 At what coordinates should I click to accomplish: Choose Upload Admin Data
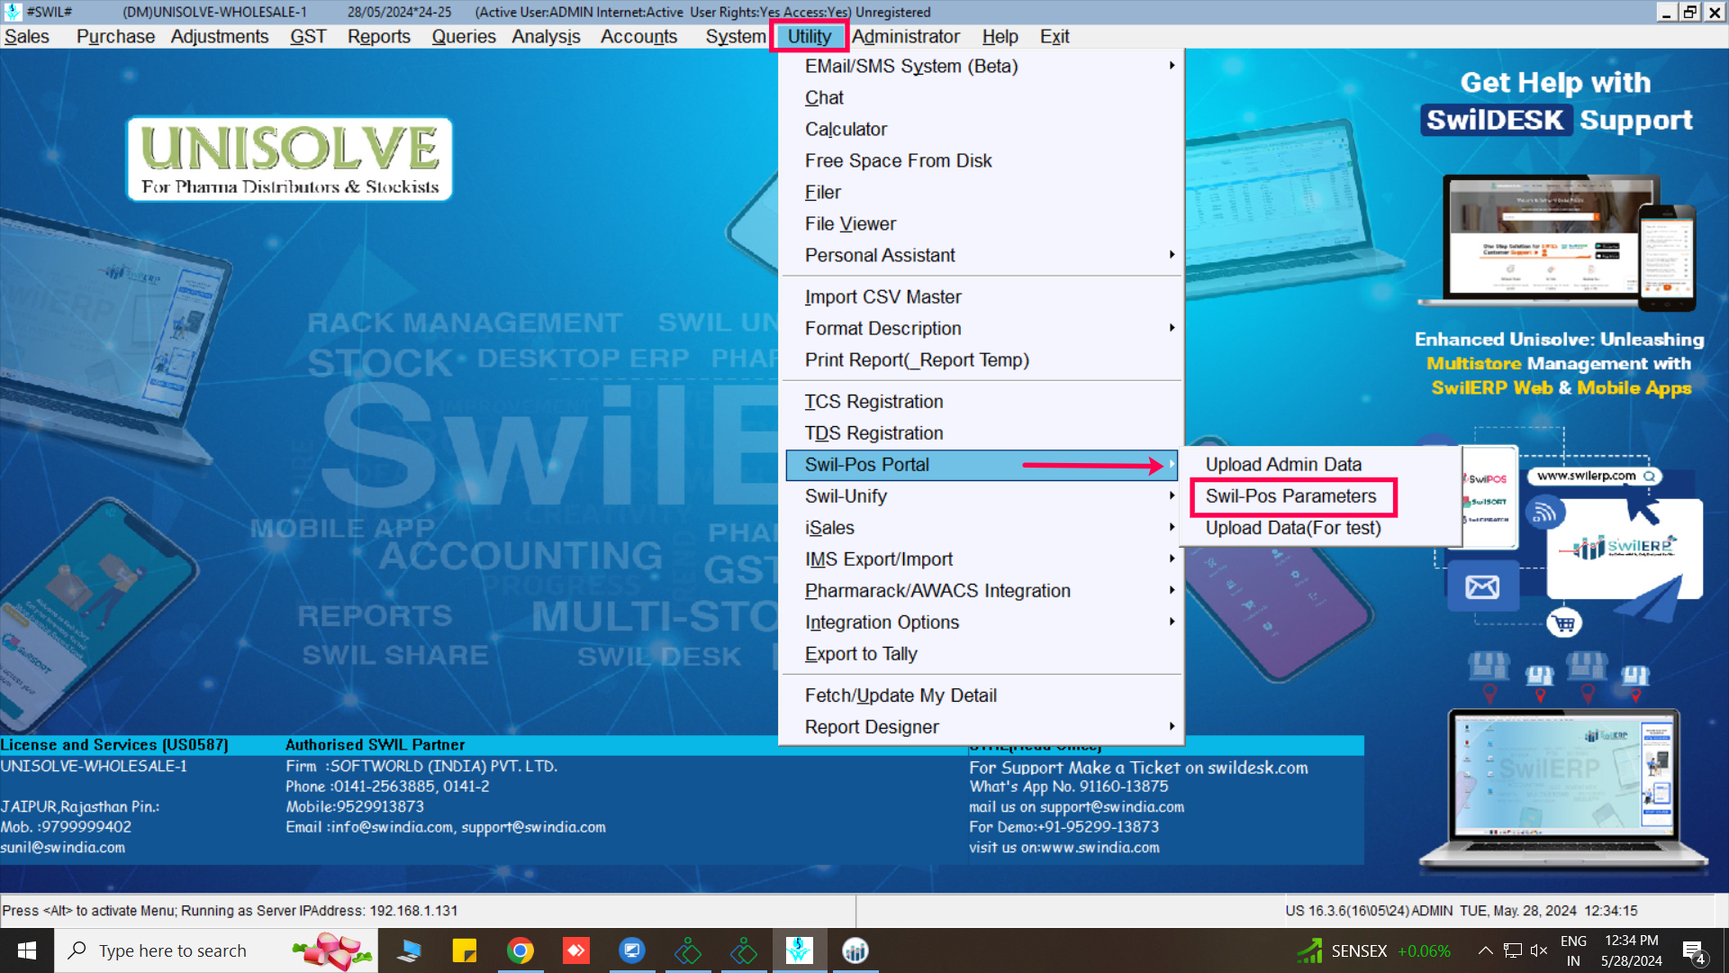coord(1322,464)
